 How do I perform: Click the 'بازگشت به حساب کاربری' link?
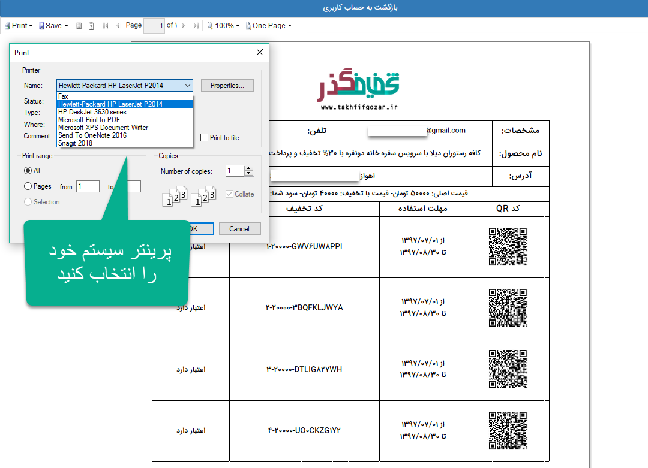tap(360, 7)
